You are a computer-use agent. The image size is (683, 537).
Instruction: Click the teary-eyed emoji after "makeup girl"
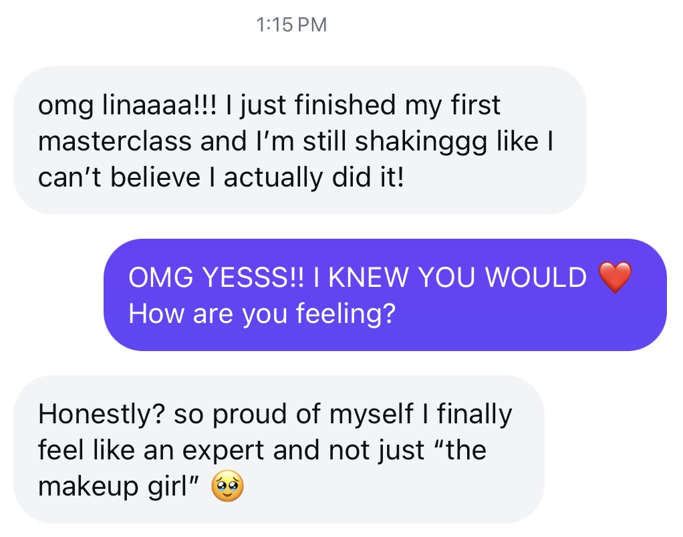coord(228,486)
